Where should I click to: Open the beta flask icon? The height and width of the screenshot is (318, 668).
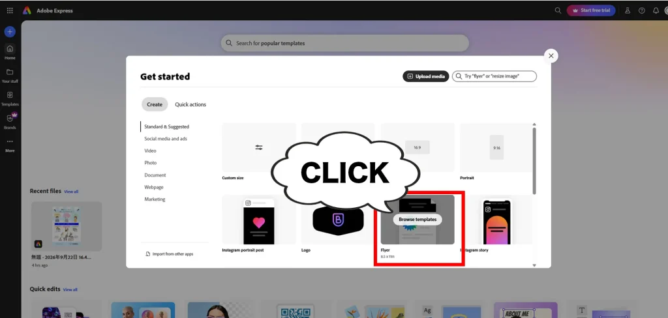tap(628, 10)
